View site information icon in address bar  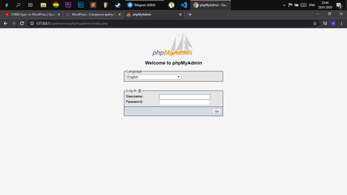click(x=32, y=24)
